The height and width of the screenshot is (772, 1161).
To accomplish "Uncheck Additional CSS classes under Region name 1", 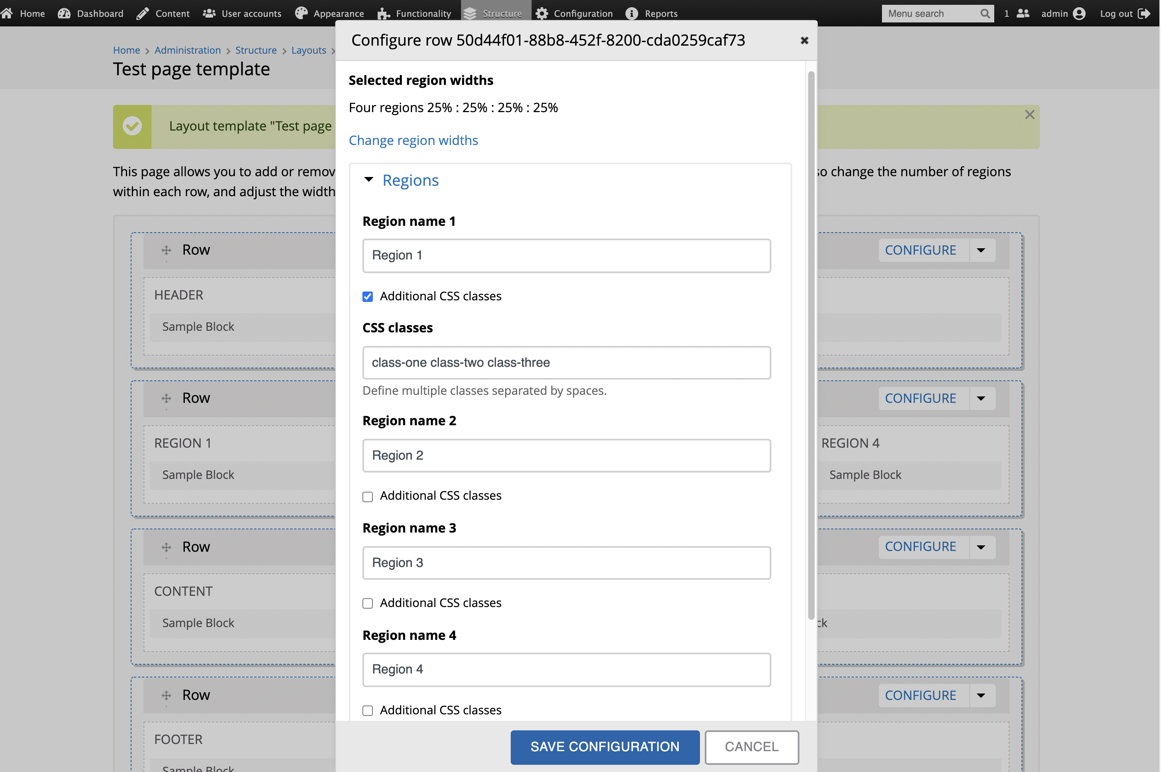I will click(x=368, y=296).
